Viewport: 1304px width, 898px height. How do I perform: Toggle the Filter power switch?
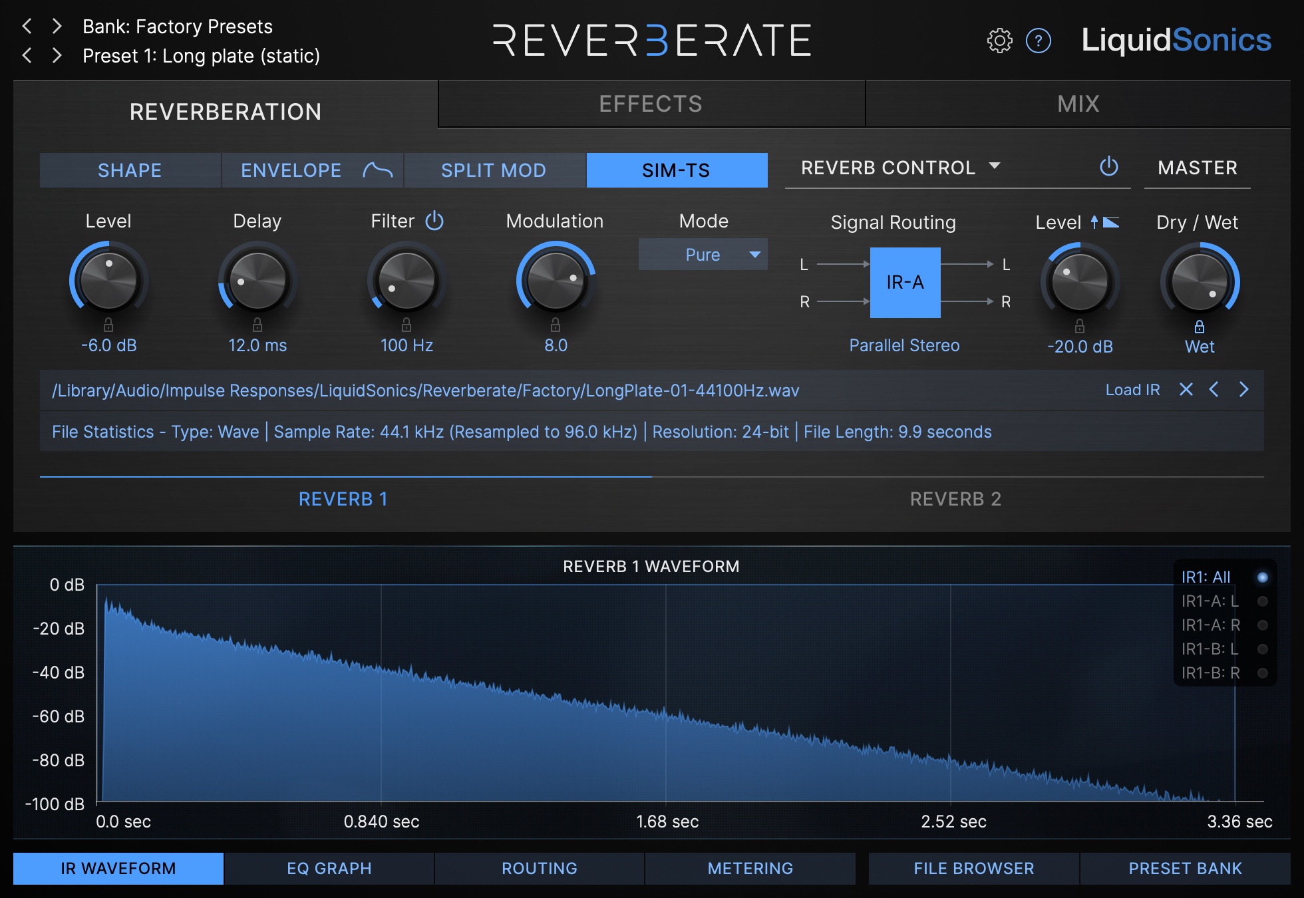click(433, 220)
